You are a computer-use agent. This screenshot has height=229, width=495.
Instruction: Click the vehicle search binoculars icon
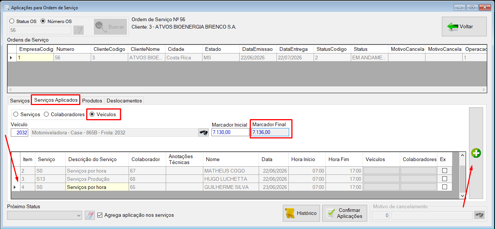[x=204, y=133]
